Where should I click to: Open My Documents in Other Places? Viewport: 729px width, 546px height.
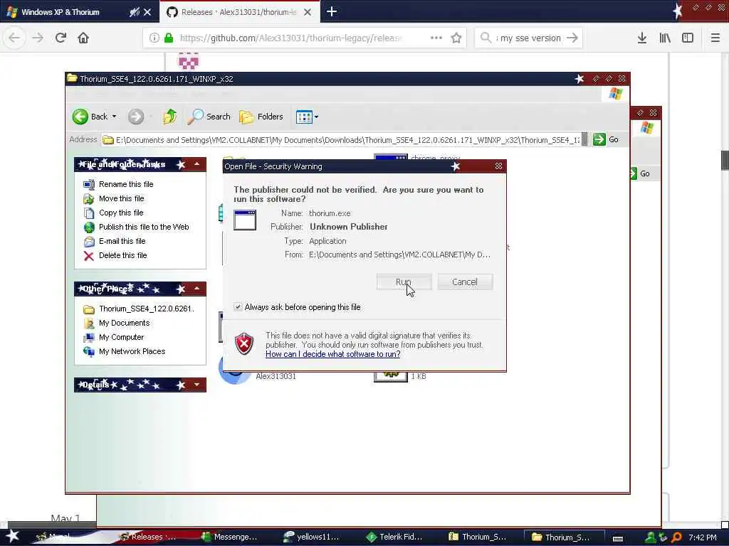(x=124, y=323)
